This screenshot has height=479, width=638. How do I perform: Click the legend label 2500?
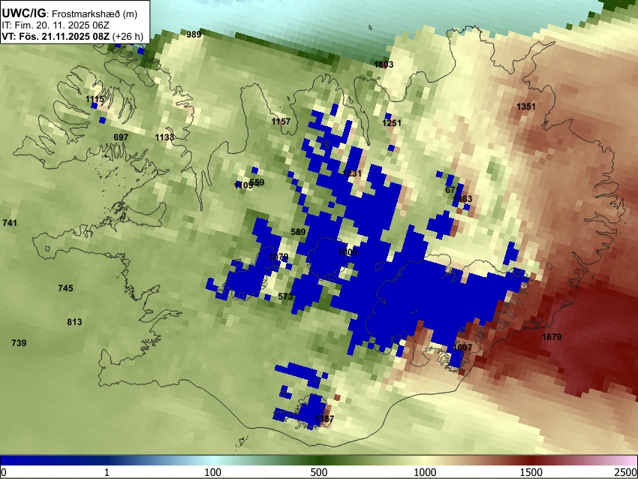(627, 472)
